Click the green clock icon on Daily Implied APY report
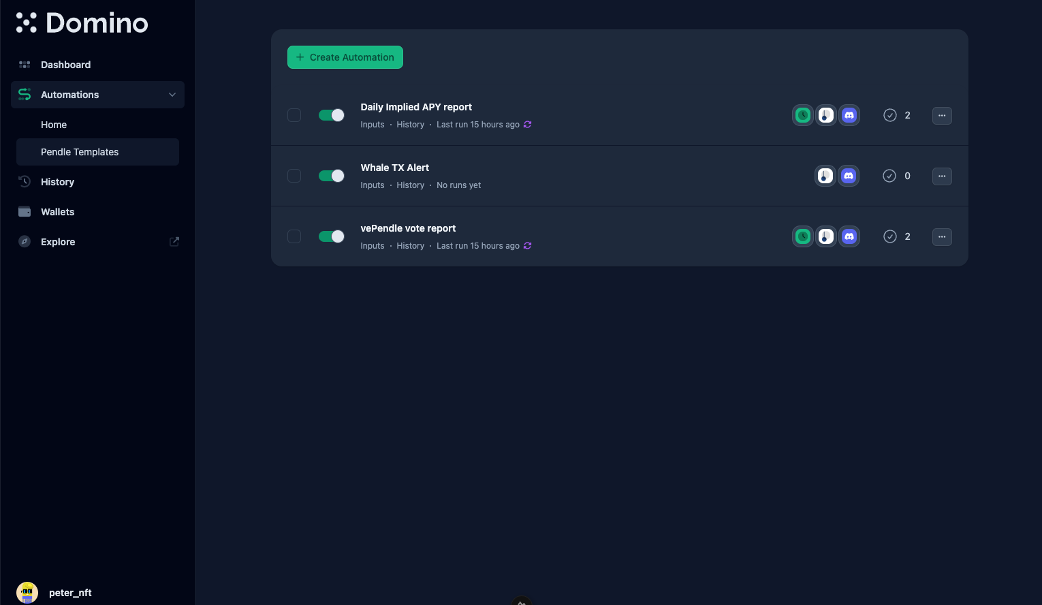This screenshot has width=1042, height=605. [x=803, y=115]
